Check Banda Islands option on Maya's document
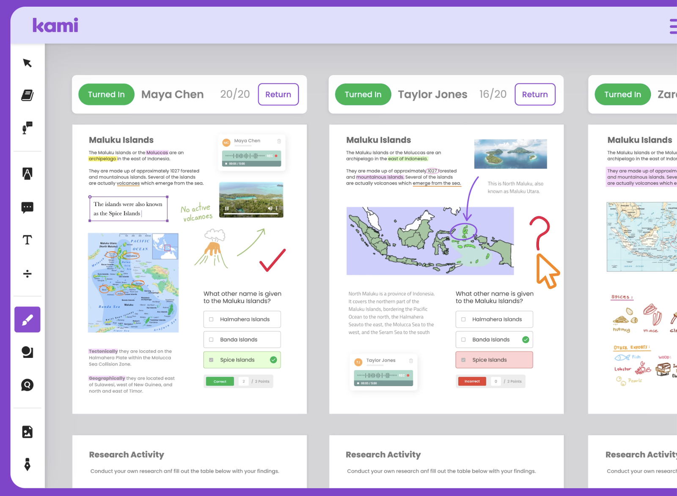Viewport: 677px width, 496px height. click(x=211, y=339)
